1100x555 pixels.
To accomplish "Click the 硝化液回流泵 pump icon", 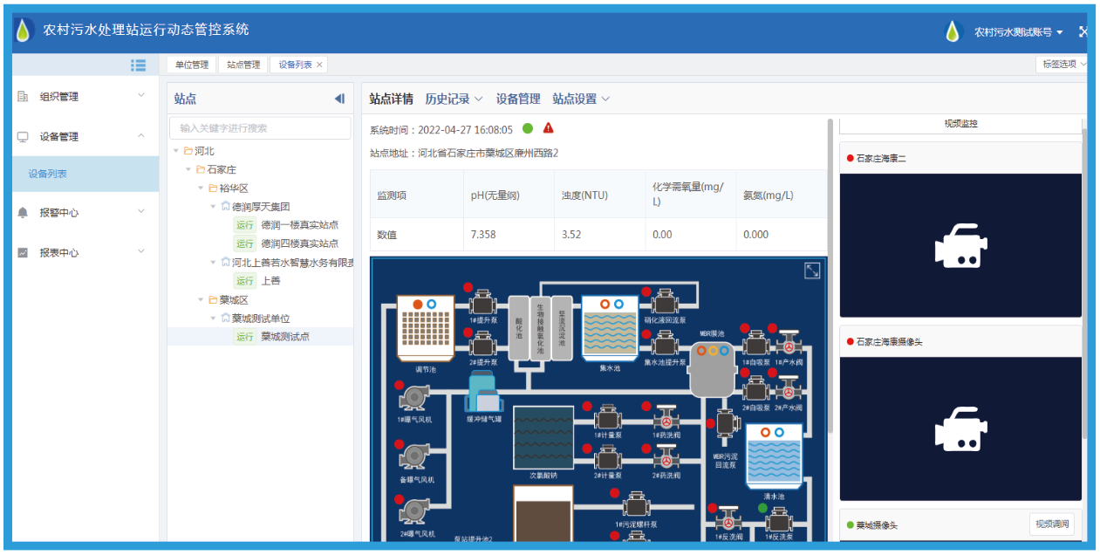I will [x=665, y=303].
